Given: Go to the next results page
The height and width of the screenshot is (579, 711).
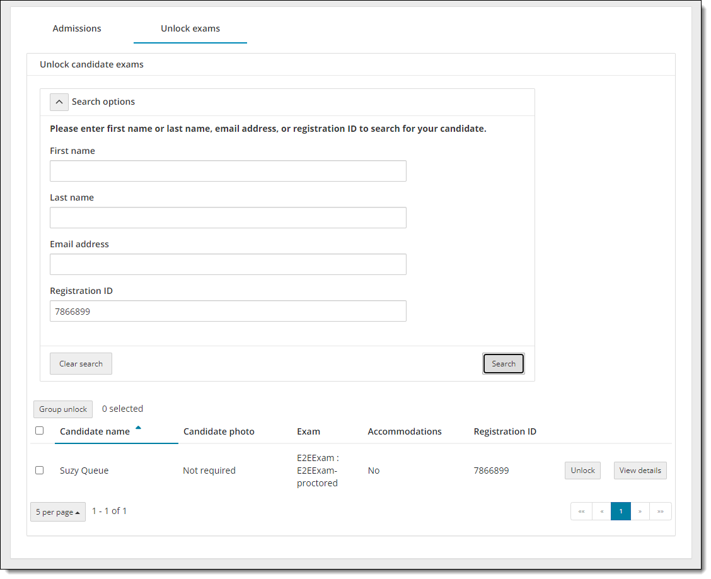Looking at the screenshot, I should 640,512.
